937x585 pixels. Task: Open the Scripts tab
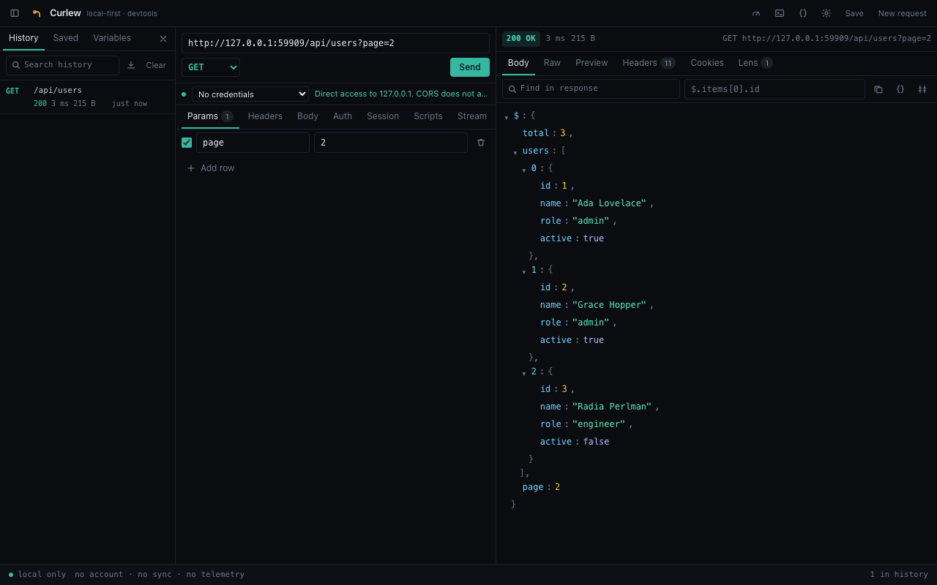click(x=428, y=116)
